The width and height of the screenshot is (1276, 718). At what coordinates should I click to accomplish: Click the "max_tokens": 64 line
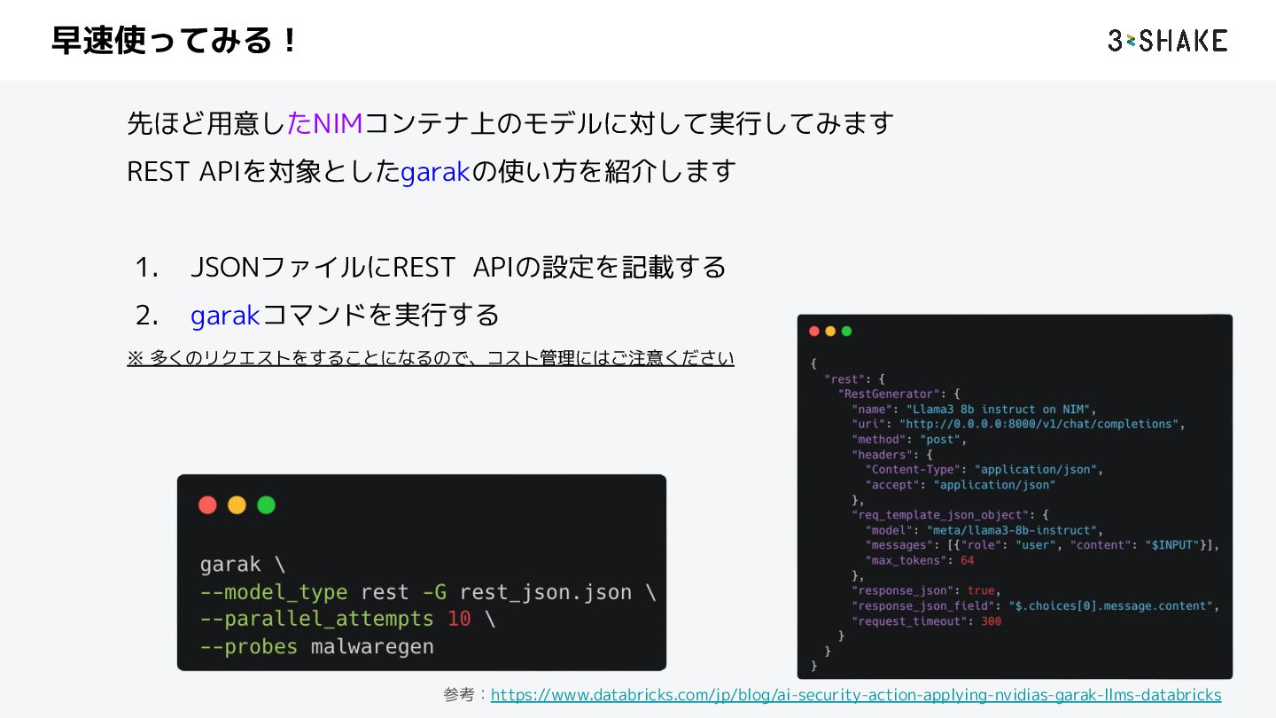click(920, 560)
